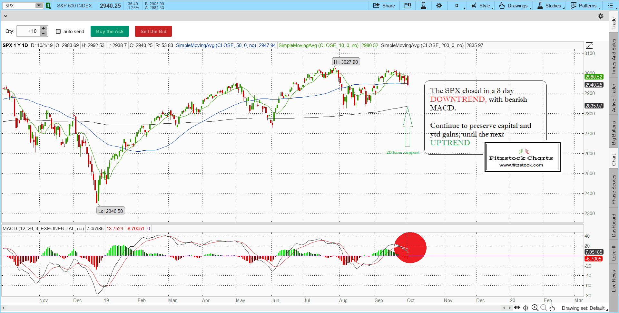Screen dimensions: 619x313
Task: Open chart settings gear in top toolbar
Action: click(x=439, y=5)
